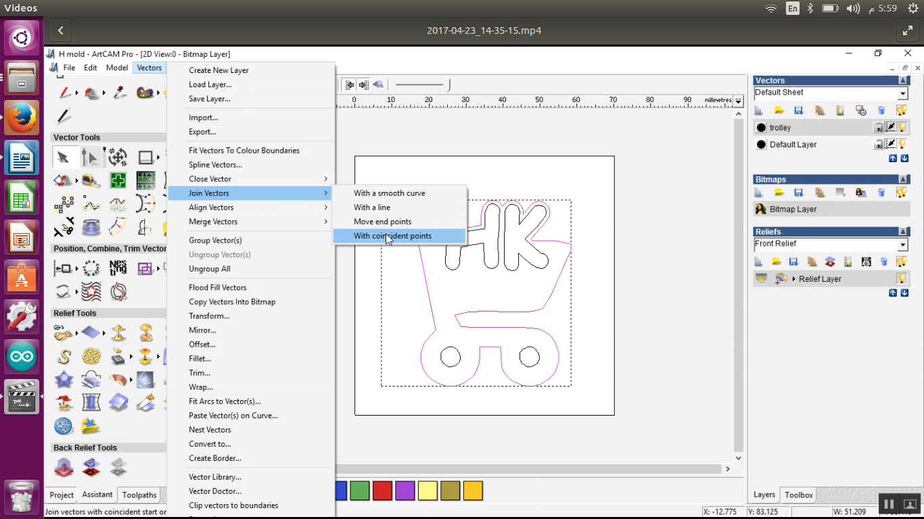
Task: Toggle lock on the Default Layer
Action: tap(879, 144)
